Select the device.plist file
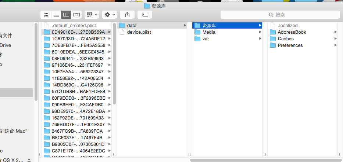343x162 pixels. coord(139,32)
